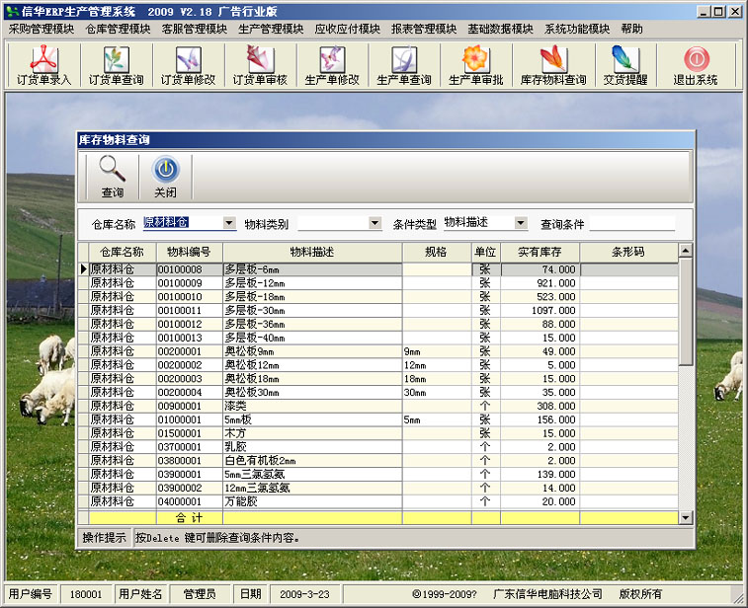This screenshot has height=608, width=748.
Task: Select cell 5mm板
Action: [x=312, y=419]
